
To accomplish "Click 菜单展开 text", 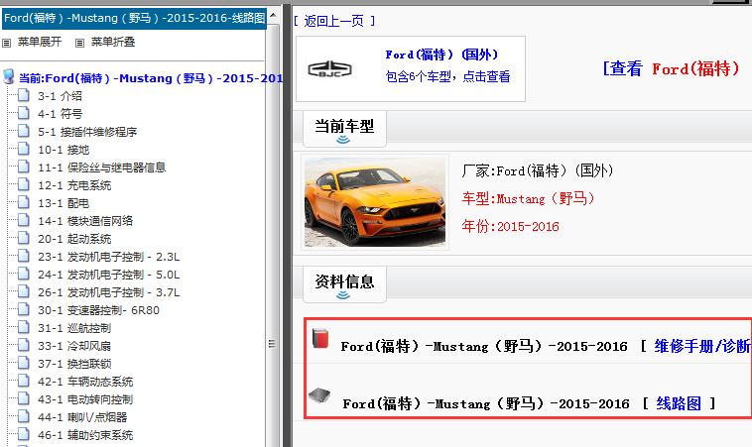I will pos(40,43).
